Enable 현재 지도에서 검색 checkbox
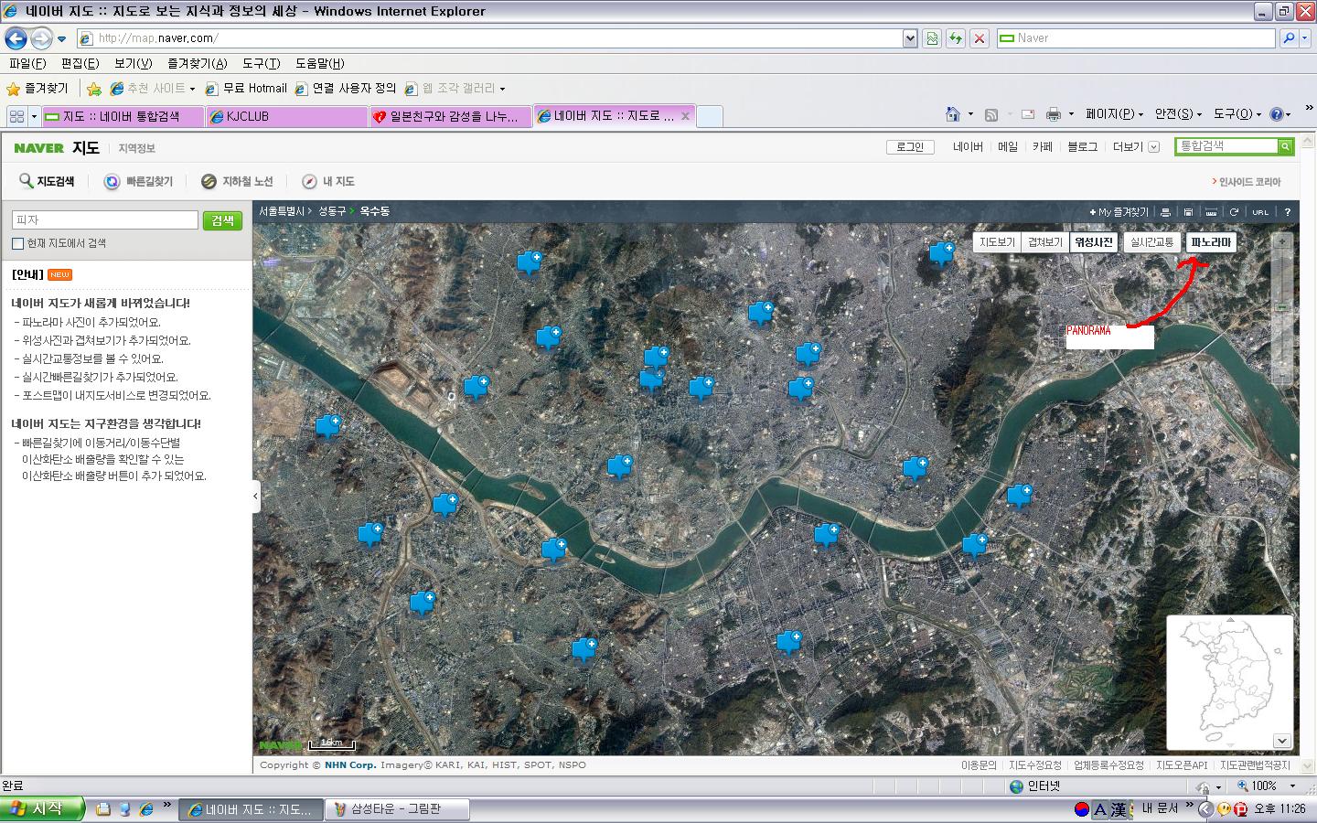Screen dimensions: 1317x823 pyautogui.click(x=17, y=243)
